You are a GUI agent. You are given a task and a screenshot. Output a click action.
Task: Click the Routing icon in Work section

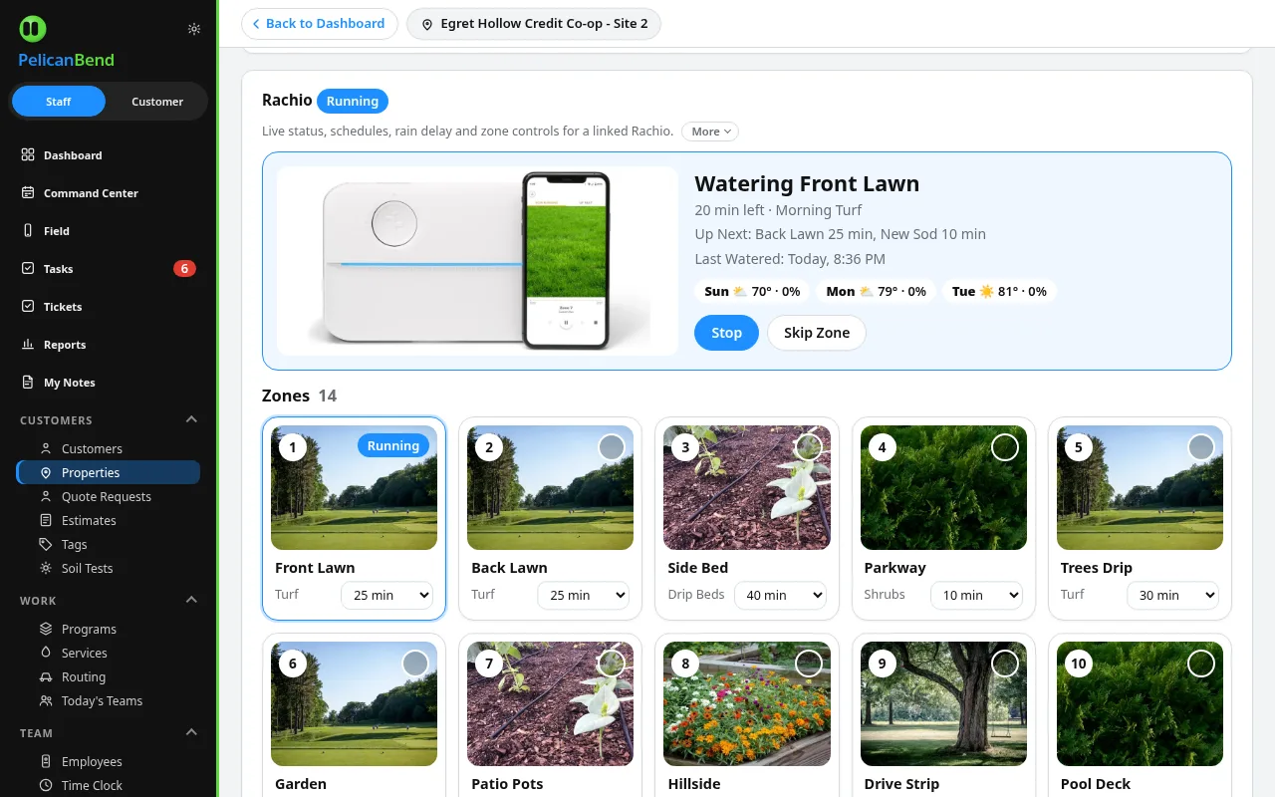tap(46, 676)
